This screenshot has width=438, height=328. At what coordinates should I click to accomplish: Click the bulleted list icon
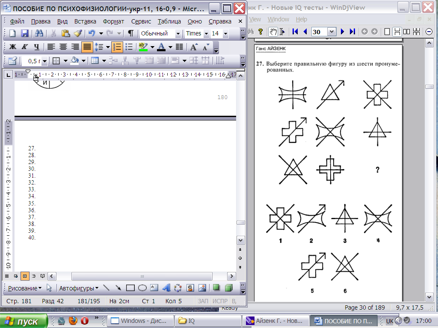(x=129, y=47)
